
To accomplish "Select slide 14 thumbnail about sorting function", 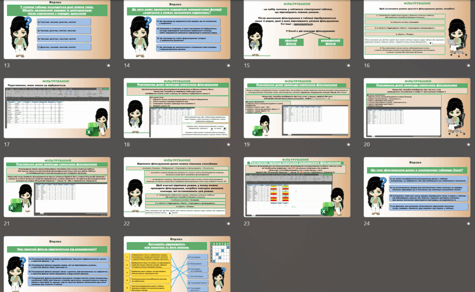I will pos(177,29).
